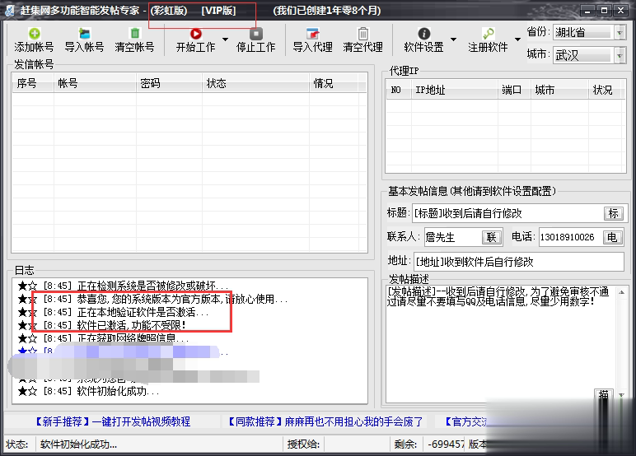
Task: Sort proxies by 城市 column header
Action: 559,90
